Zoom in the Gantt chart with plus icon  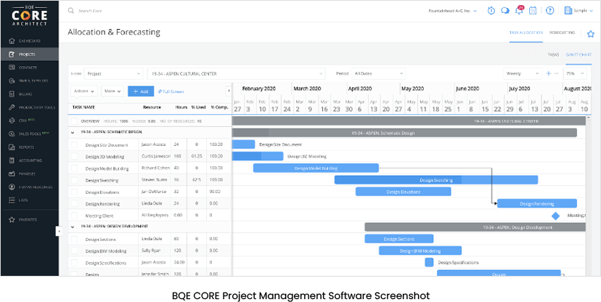(549, 73)
